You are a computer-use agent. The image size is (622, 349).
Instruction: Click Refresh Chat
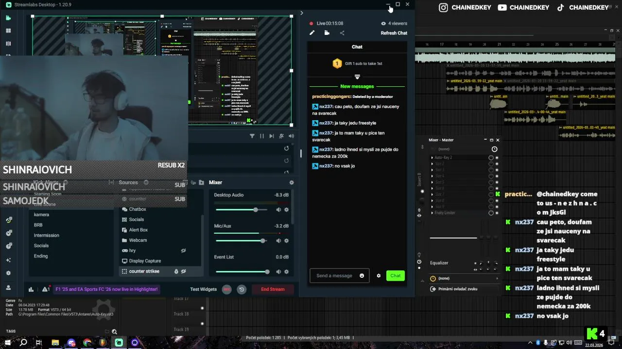click(x=394, y=33)
